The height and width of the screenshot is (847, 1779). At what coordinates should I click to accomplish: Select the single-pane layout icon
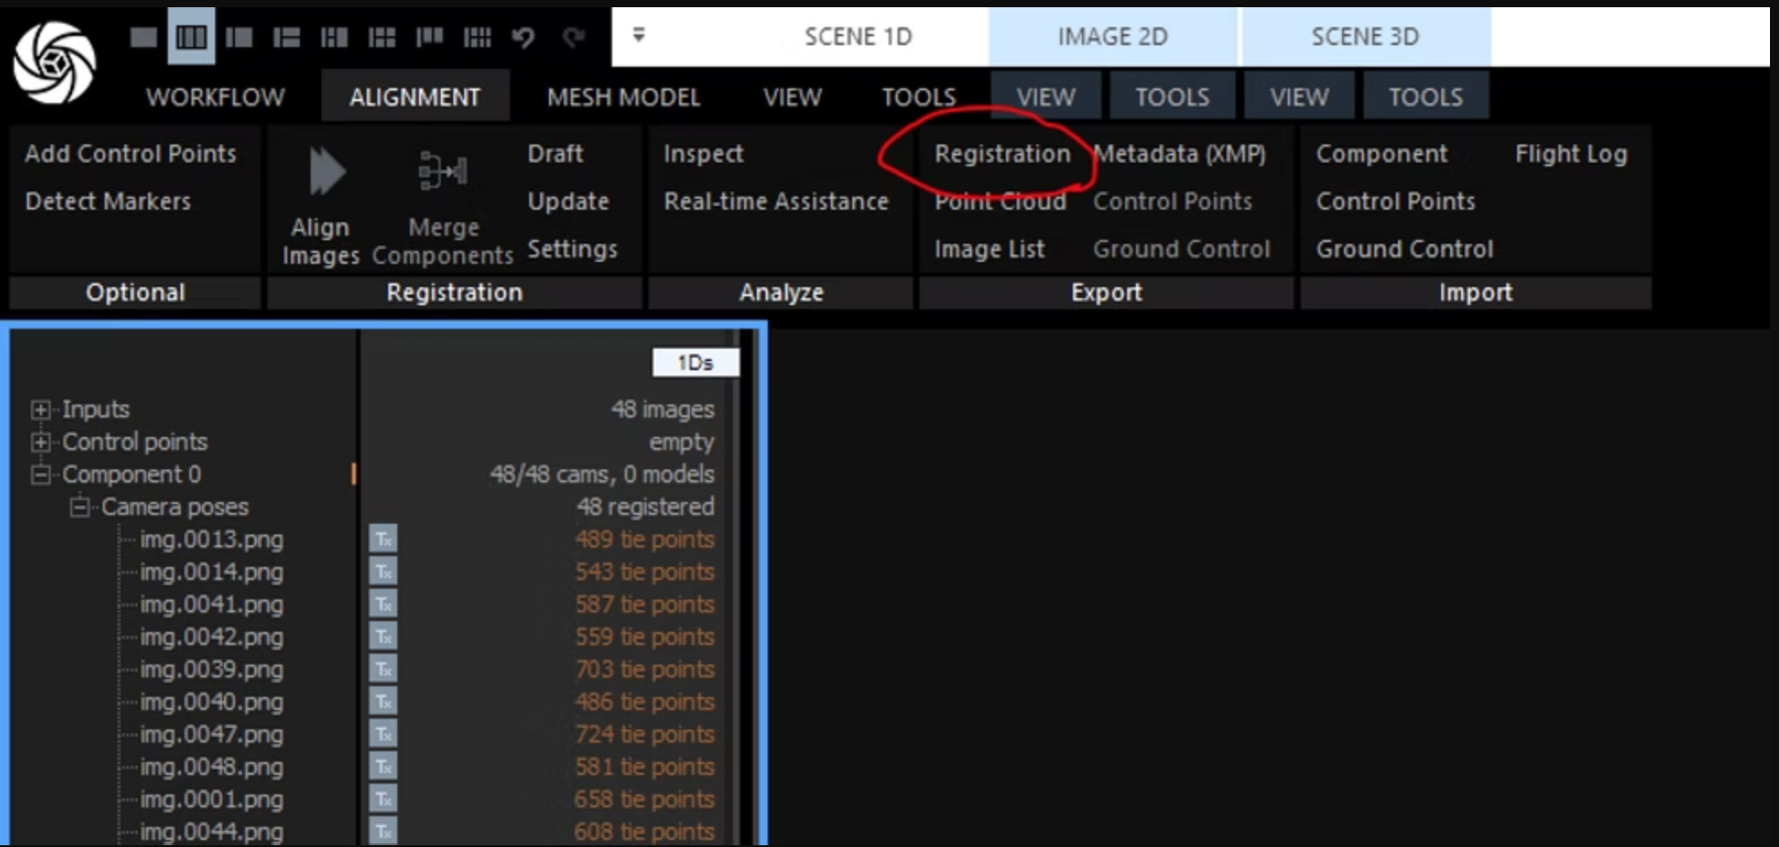pos(143,37)
